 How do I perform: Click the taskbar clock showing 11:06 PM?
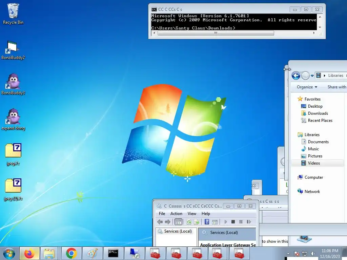[329, 253]
